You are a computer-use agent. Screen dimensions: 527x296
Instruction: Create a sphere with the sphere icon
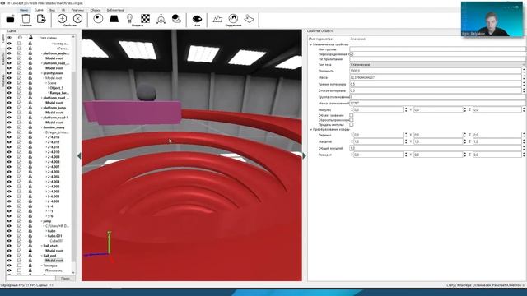coord(98,18)
